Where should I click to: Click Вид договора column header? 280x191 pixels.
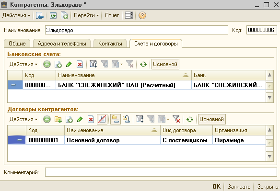187,130
